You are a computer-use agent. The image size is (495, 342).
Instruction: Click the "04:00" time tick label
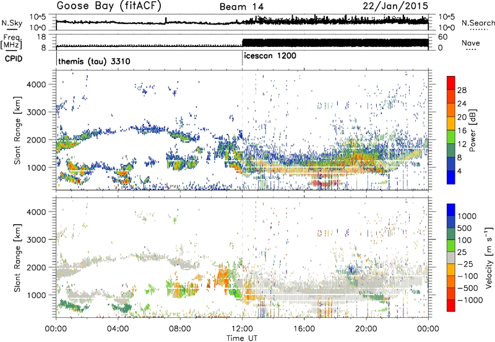118,329
